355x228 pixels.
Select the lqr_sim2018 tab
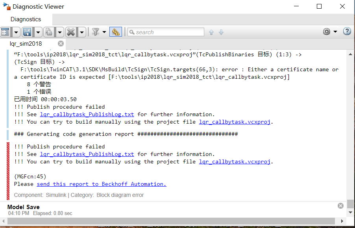tap(26, 43)
